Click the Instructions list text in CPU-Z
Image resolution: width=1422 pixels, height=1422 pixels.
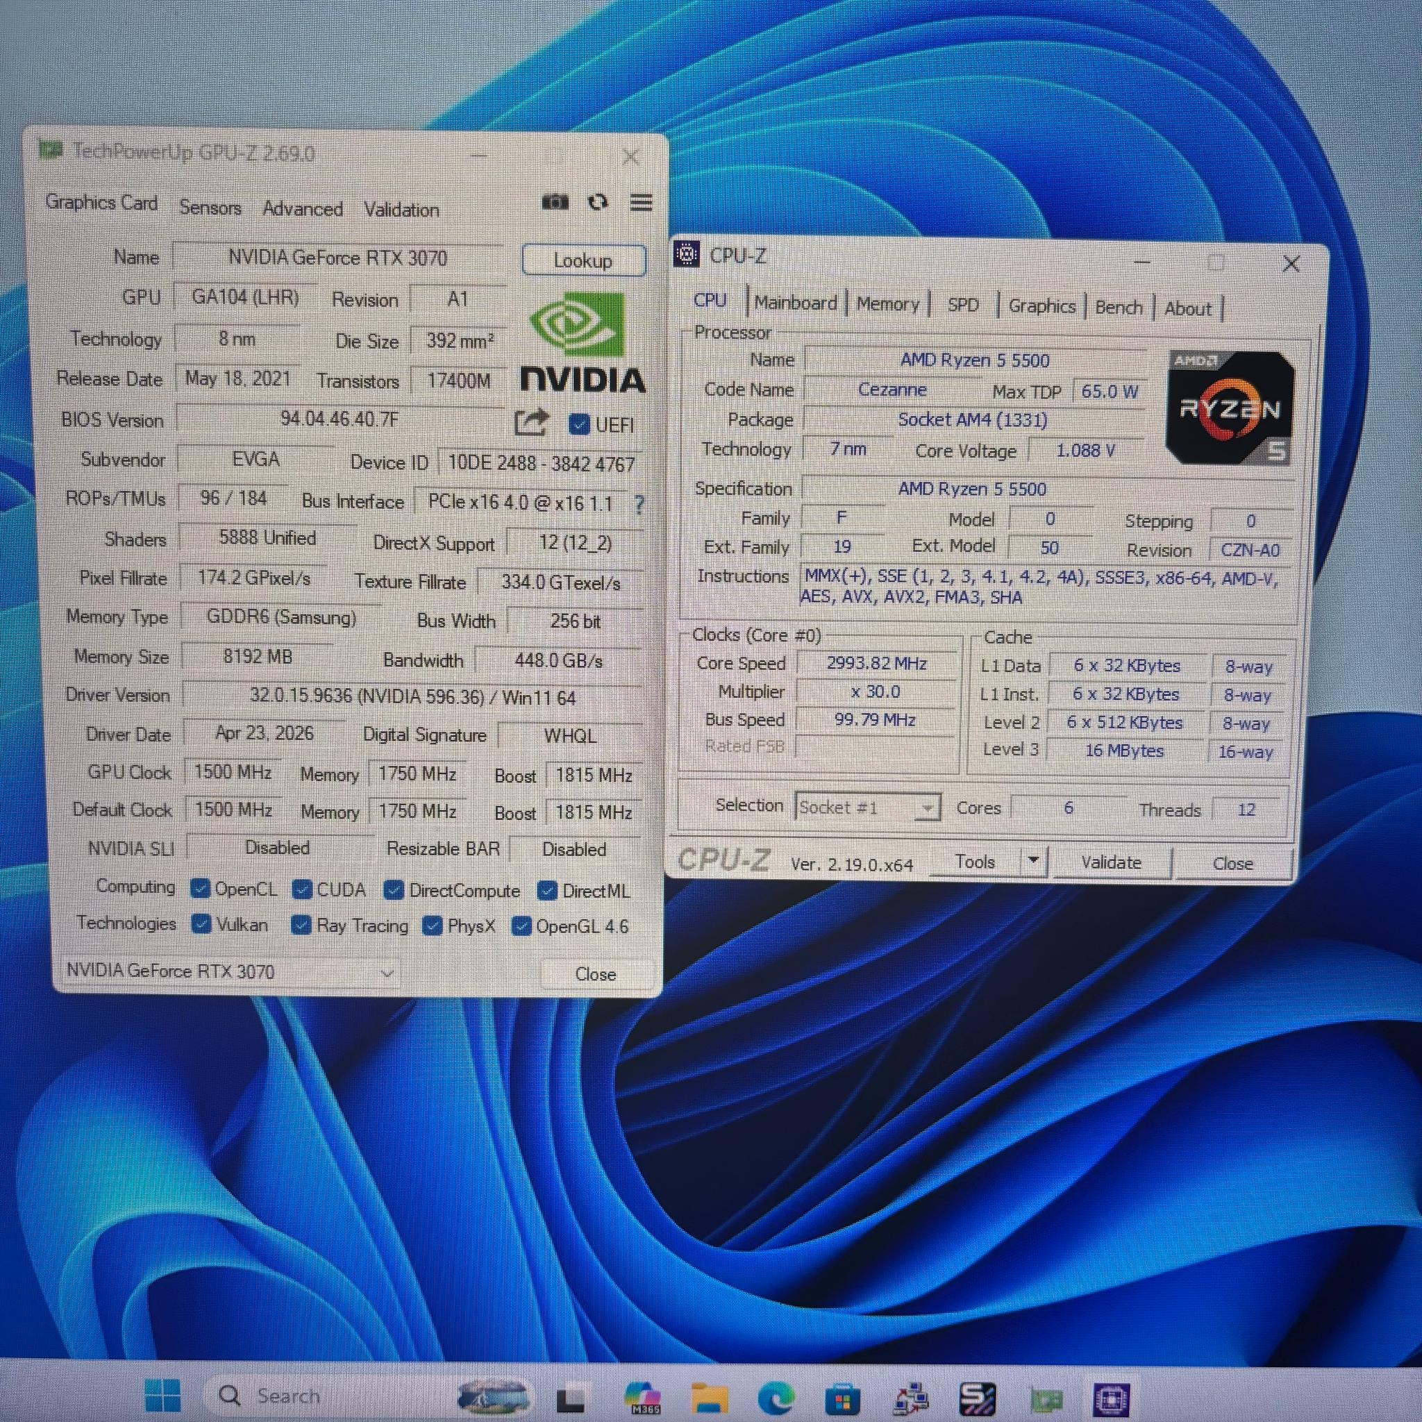click(1039, 587)
